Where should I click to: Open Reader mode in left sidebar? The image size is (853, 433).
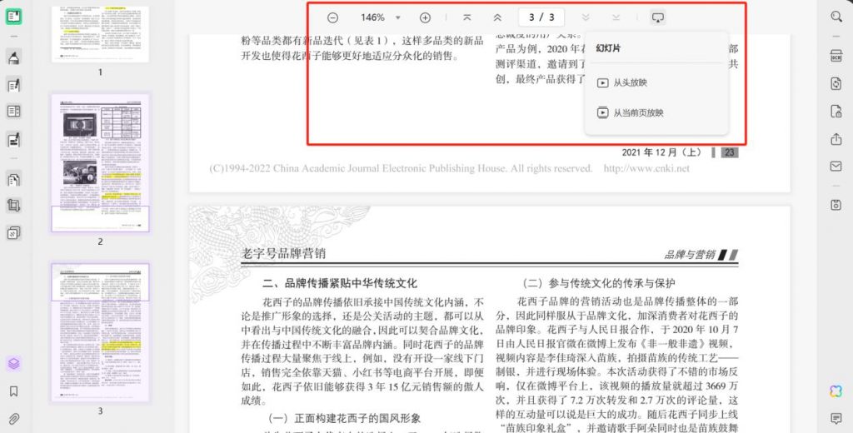[x=13, y=17]
